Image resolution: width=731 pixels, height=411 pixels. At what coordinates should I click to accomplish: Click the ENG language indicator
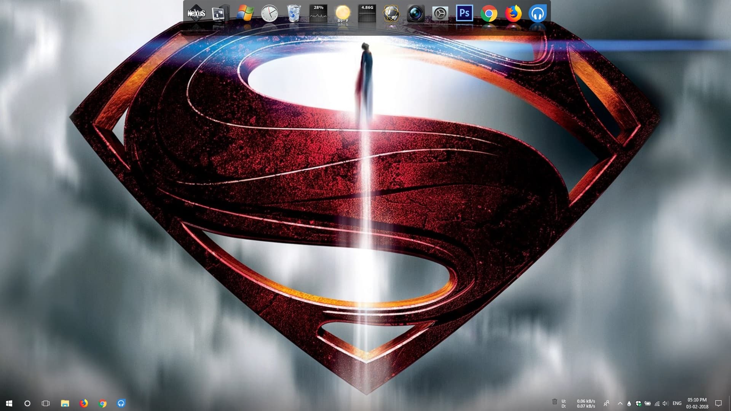coord(677,403)
